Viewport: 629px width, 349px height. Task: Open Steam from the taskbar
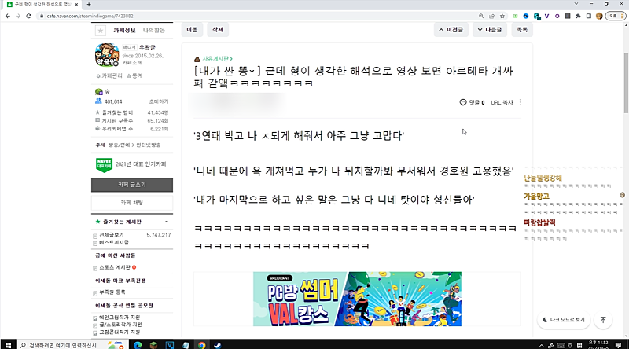click(x=218, y=345)
